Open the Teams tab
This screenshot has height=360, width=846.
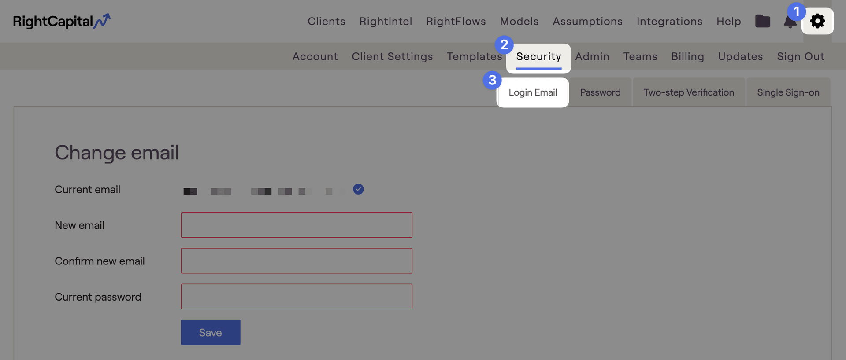point(640,56)
